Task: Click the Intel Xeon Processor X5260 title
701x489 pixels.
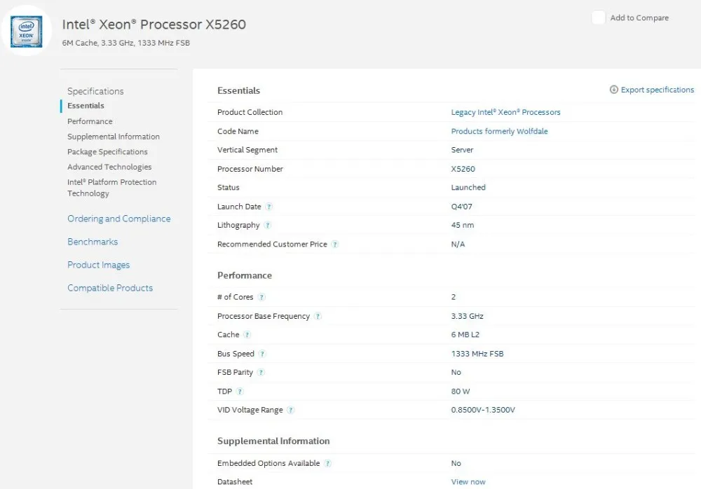Action: pos(154,24)
